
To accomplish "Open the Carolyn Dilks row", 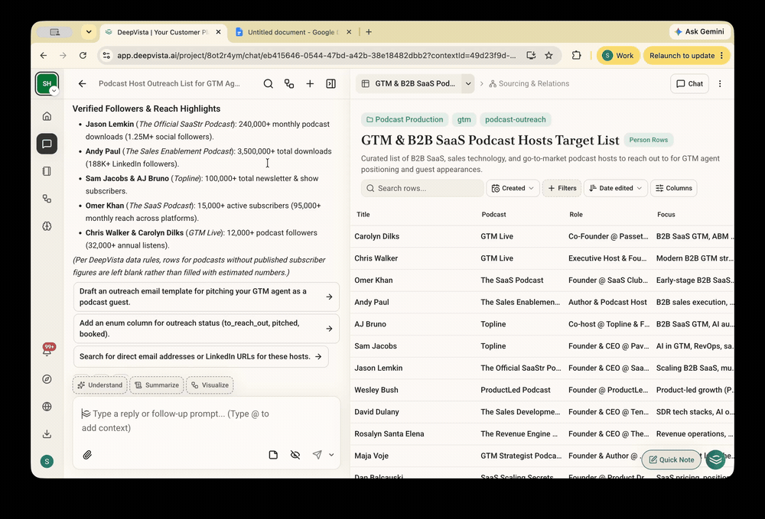I will [542, 236].
